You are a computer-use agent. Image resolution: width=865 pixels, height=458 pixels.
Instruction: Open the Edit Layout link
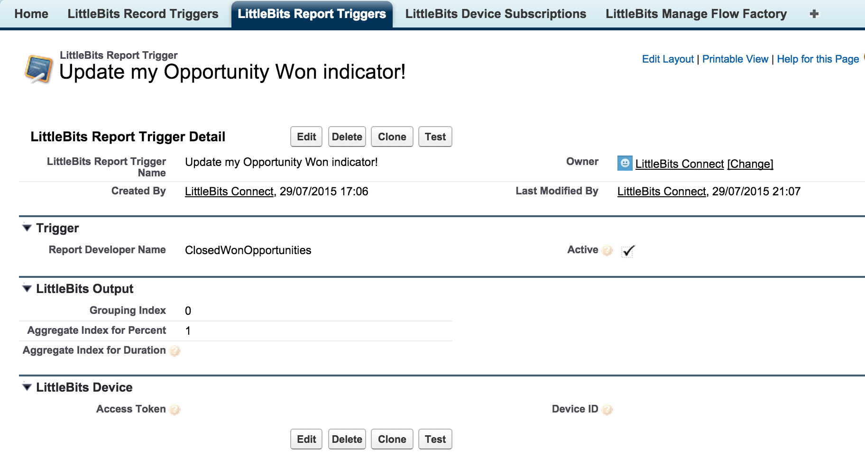click(x=668, y=59)
